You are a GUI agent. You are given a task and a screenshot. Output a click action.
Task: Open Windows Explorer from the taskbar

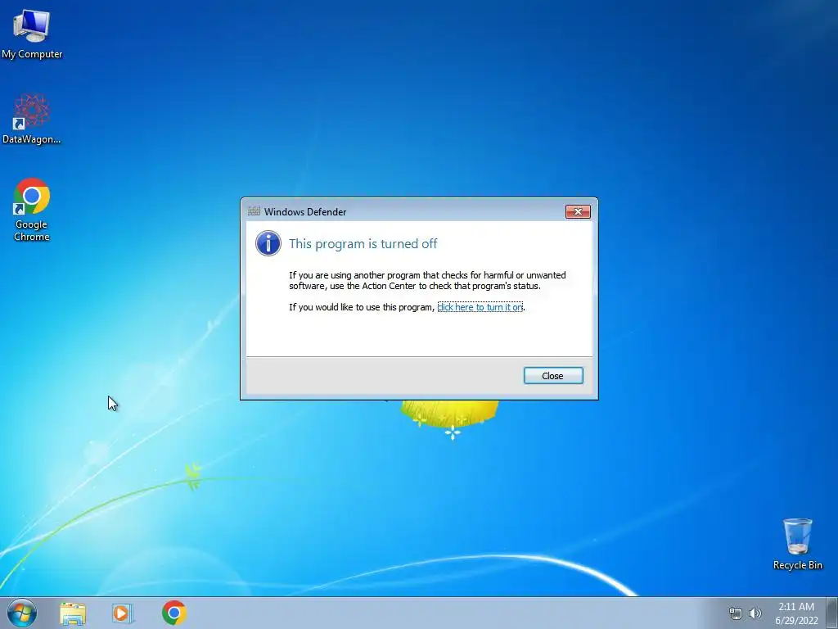click(73, 613)
